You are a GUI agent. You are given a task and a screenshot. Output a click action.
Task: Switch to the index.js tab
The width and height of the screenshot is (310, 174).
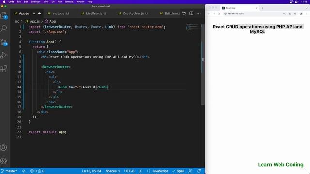click(x=58, y=14)
